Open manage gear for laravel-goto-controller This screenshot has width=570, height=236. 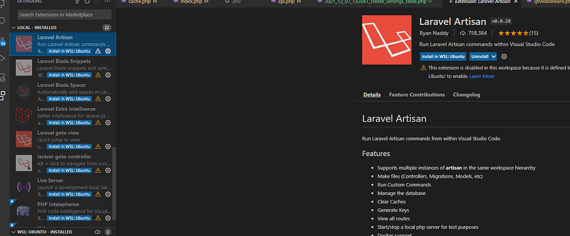point(108,171)
